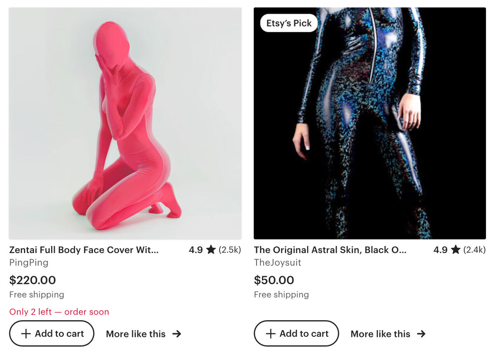The image size is (495, 356).
Task: Click the plus icon on PingPing's Add to cart
Action: click(26, 334)
